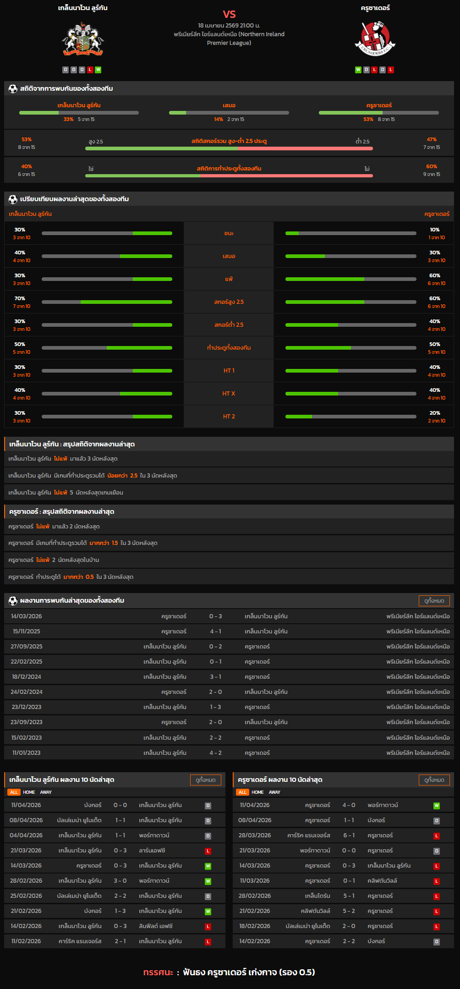The width and height of the screenshot is (460, 989).
Task: Filter Crusaders last 10 matches by HOME
Action: [257, 792]
